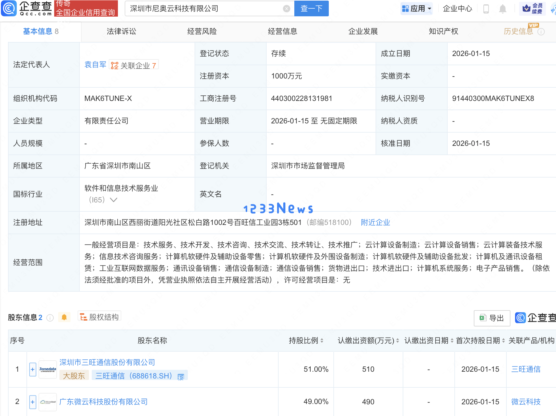Image resolution: width=556 pixels, height=416 pixels.
Task: Click the 企查查 logo icon
Action: [9, 8]
